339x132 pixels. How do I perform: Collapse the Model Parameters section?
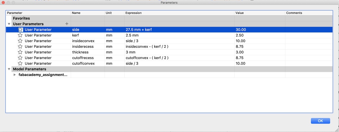[x=9, y=69]
